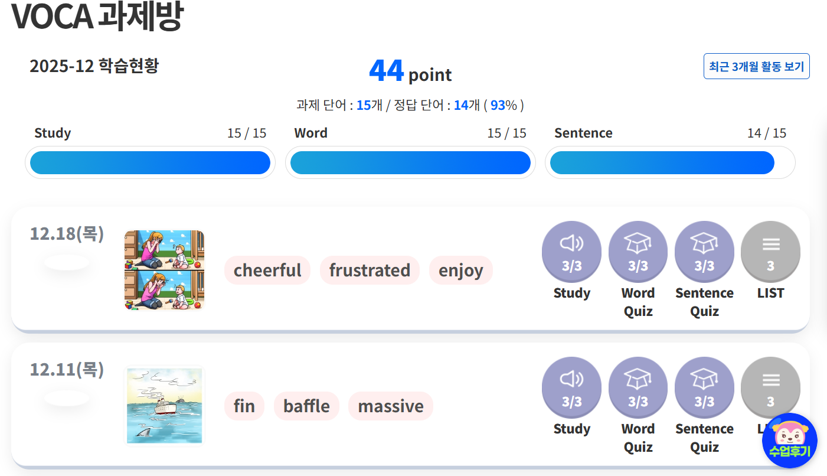This screenshot has height=476, width=827.
Task: Open the LIST icon for 12.18
Action: click(x=770, y=250)
